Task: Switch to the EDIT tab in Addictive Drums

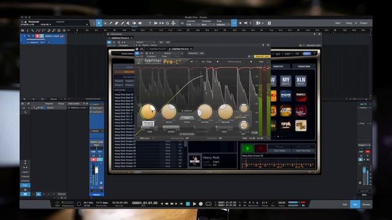Action: (x=288, y=54)
